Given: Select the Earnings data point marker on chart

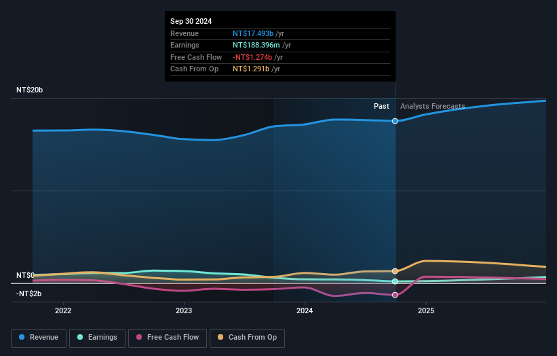Looking at the screenshot, I should point(395,281).
